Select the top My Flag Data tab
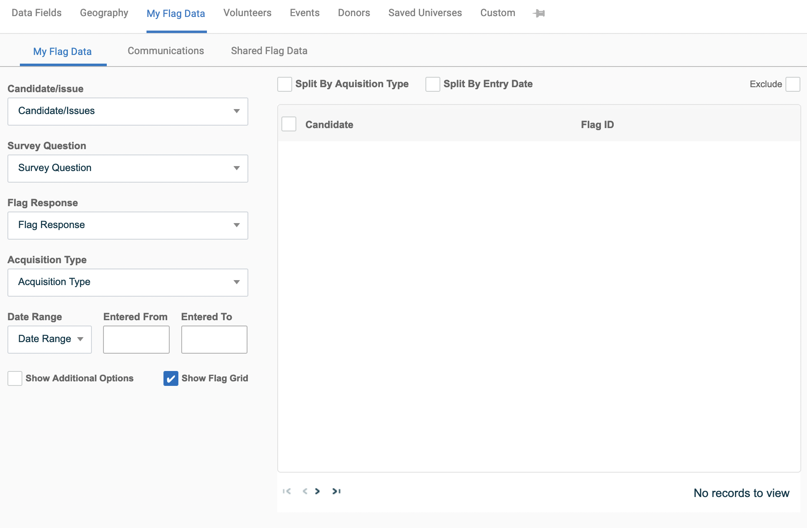807x528 pixels. tap(176, 14)
